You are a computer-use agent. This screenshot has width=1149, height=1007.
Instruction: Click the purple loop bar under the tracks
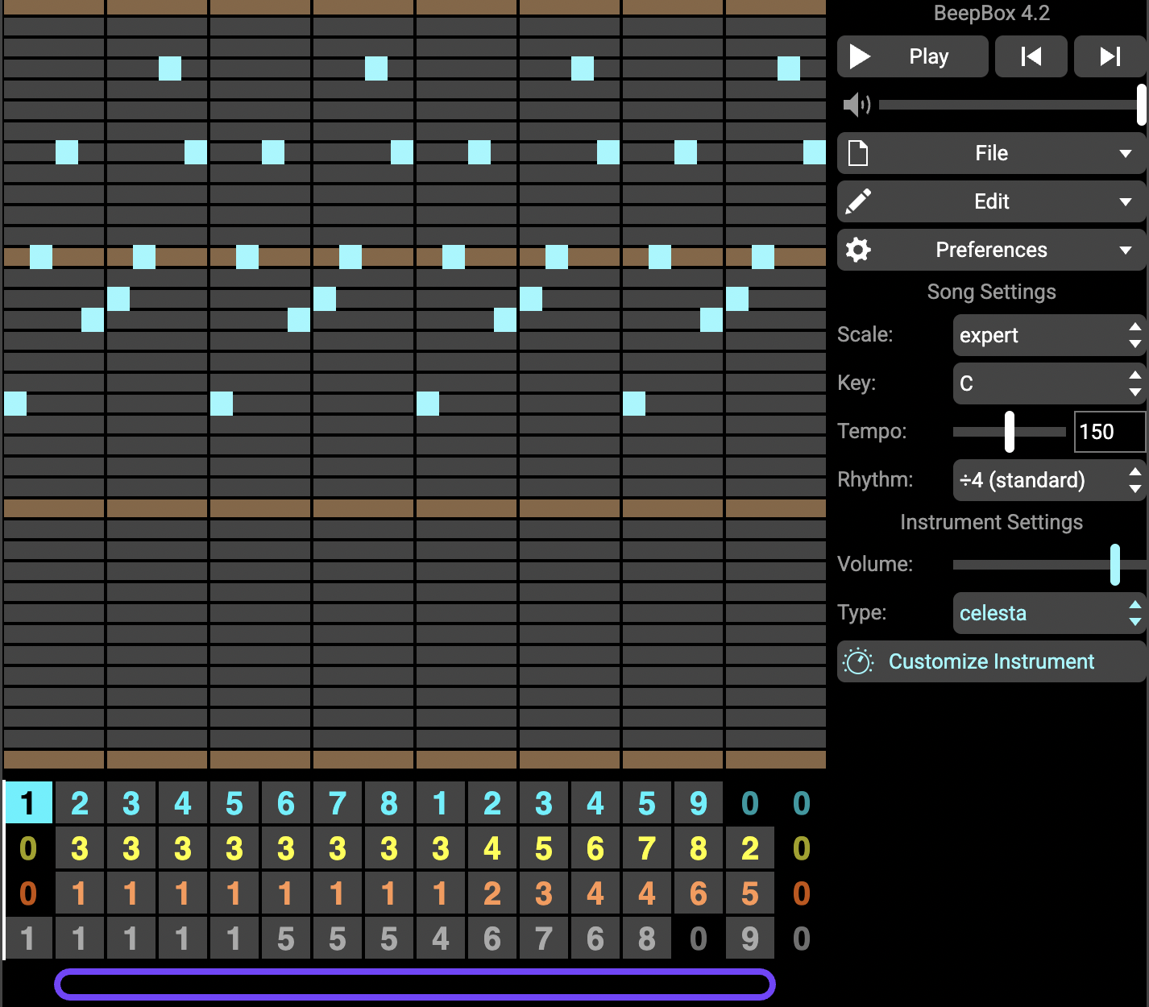(x=415, y=984)
